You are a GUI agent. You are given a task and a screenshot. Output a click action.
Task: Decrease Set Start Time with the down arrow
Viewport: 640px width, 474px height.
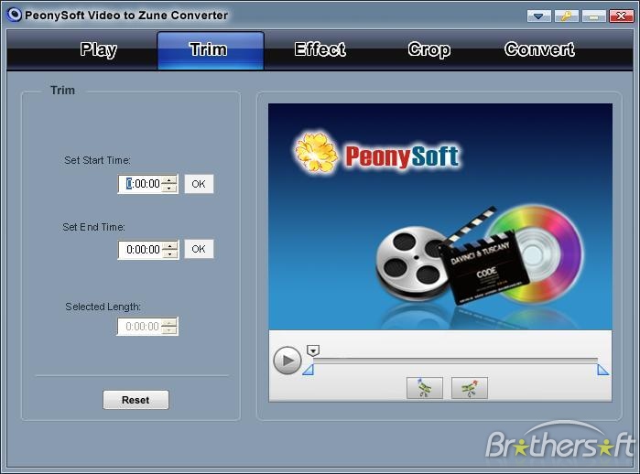coord(169,189)
